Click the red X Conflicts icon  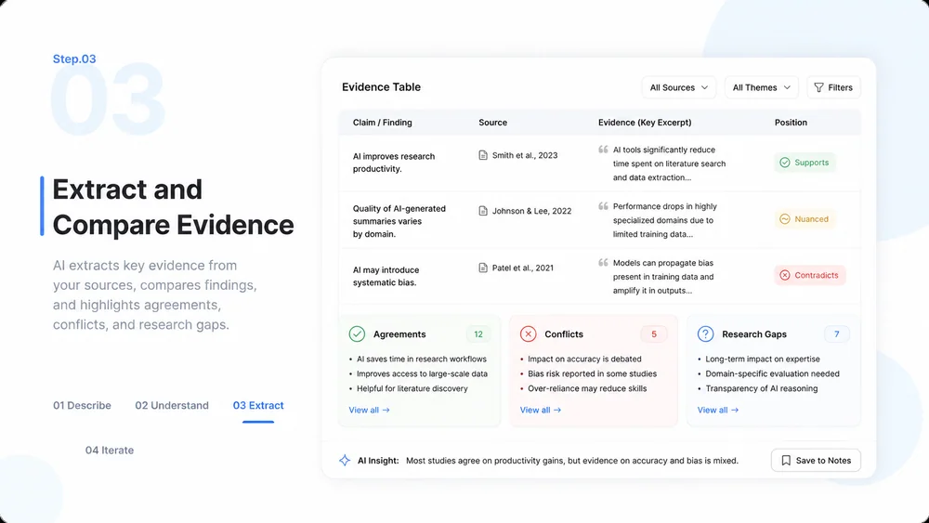528,334
